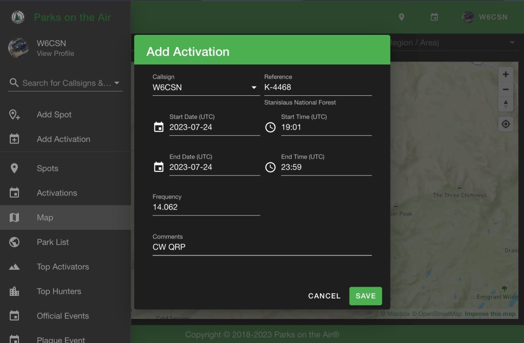Zoom in on the map with plus
Screen dimensions: 524x343
pyautogui.click(x=506, y=75)
